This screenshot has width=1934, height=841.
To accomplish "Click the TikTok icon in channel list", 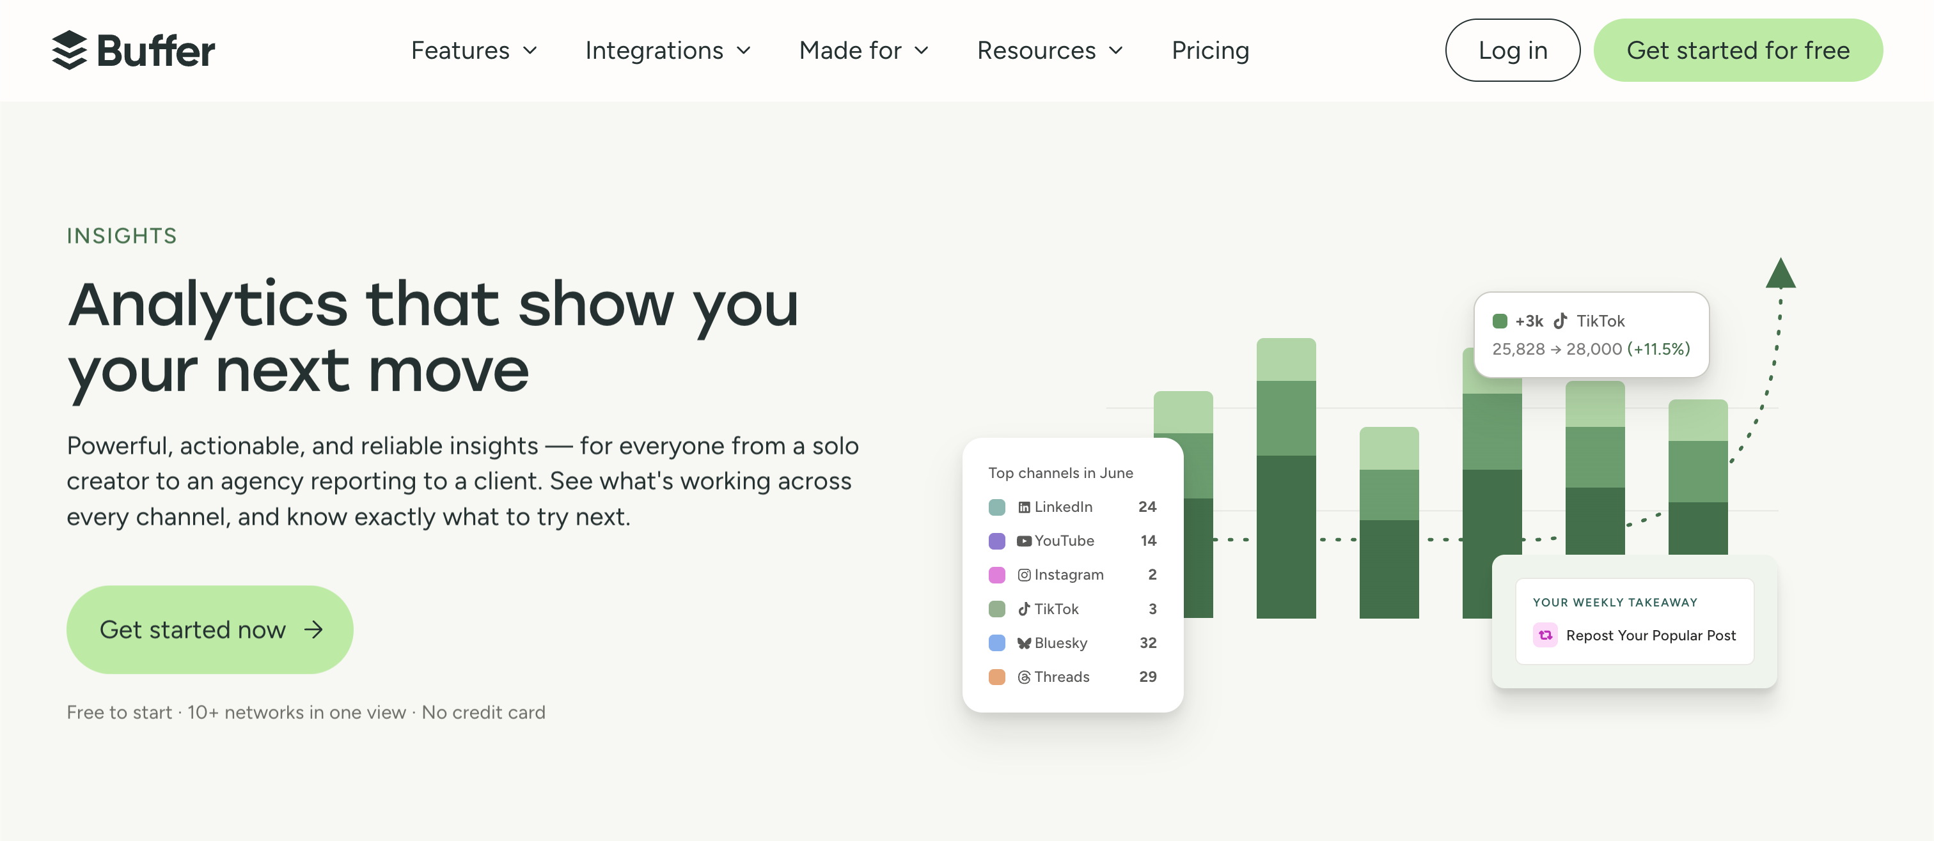I will coord(1024,608).
